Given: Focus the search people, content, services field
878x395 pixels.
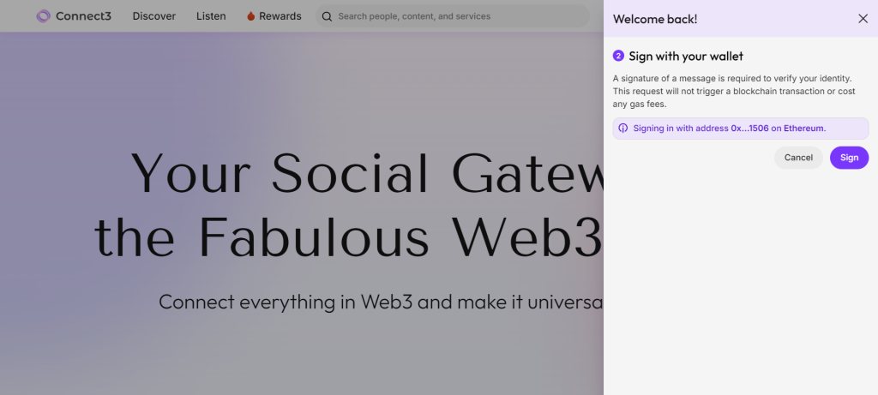Looking at the screenshot, I should (454, 16).
